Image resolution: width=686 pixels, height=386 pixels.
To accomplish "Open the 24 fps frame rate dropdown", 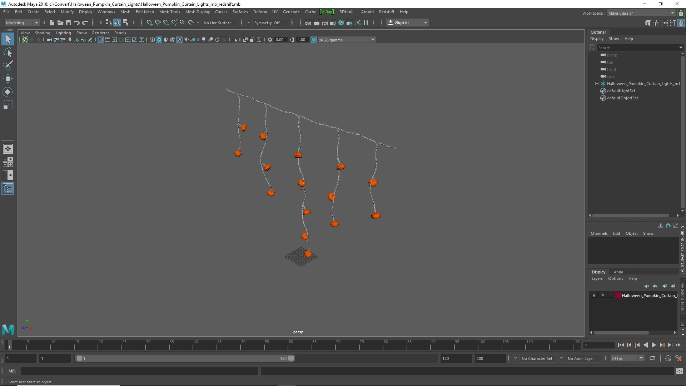I will coord(627,358).
